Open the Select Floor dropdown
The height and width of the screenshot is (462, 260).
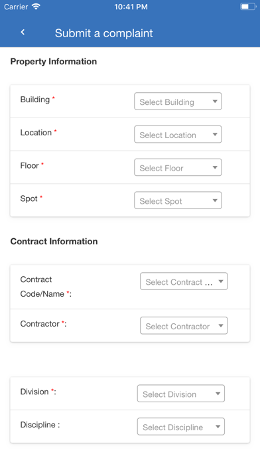pyautogui.click(x=178, y=167)
